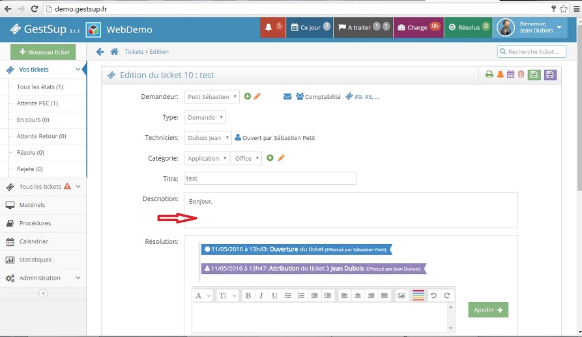582x337 pixels.
Task: Delete the ticket with the trash icon
Action: click(x=521, y=74)
